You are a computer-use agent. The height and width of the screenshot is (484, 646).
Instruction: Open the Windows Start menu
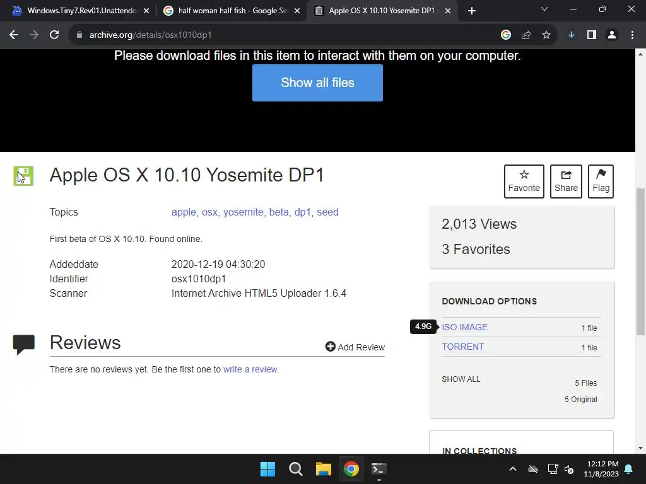pos(267,469)
